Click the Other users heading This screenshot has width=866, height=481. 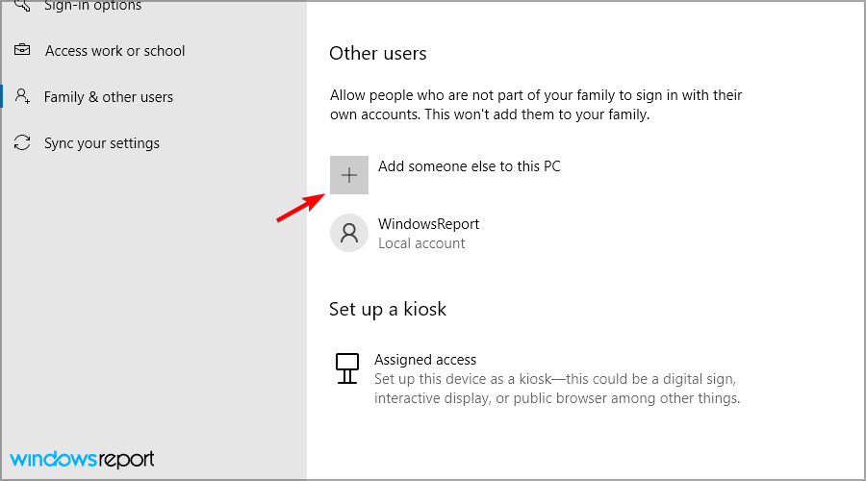pos(378,54)
